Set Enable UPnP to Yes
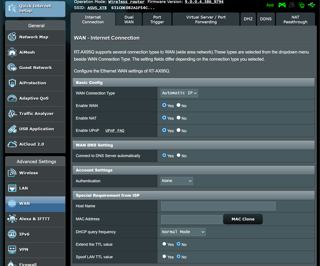This screenshot has height=266, width=320. click(x=164, y=130)
